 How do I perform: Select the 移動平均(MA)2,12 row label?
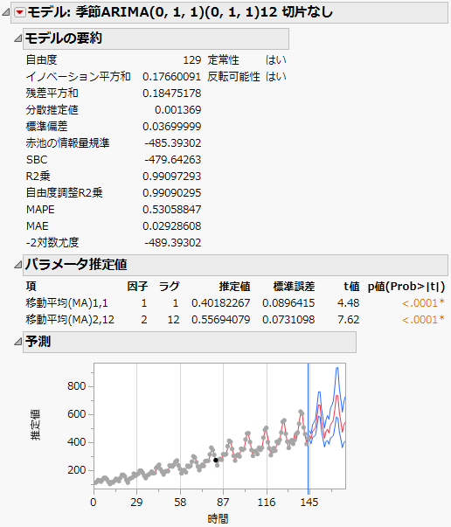click(x=70, y=319)
